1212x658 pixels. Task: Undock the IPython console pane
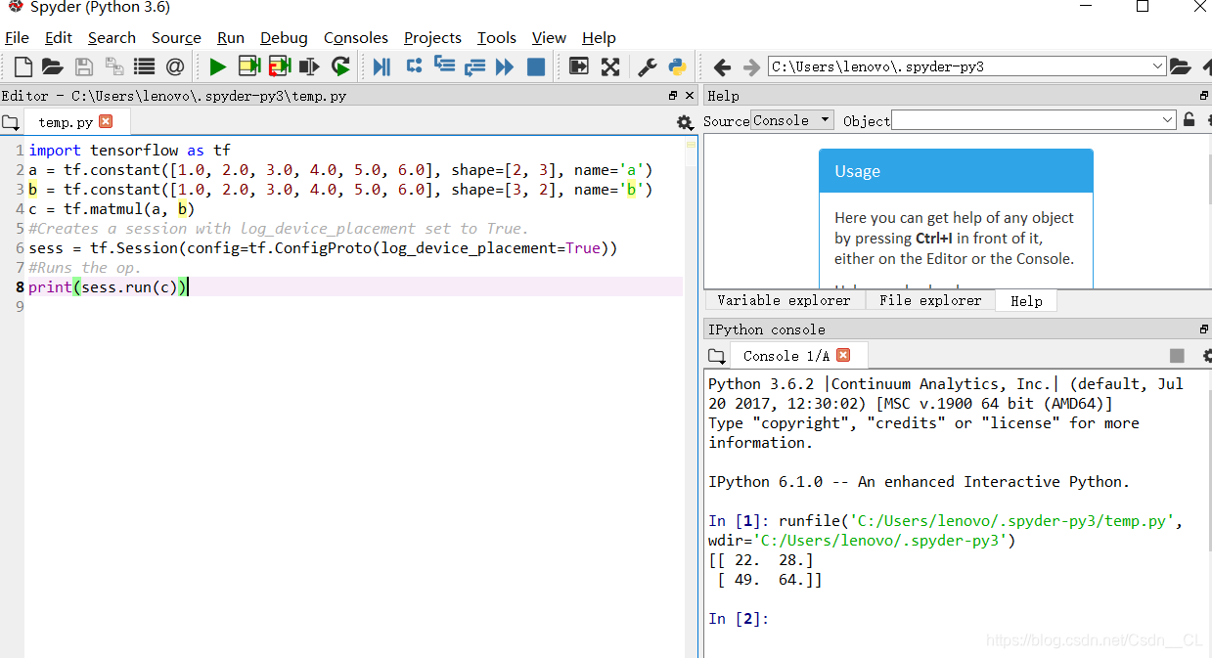pyautogui.click(x=1204, y=329)
